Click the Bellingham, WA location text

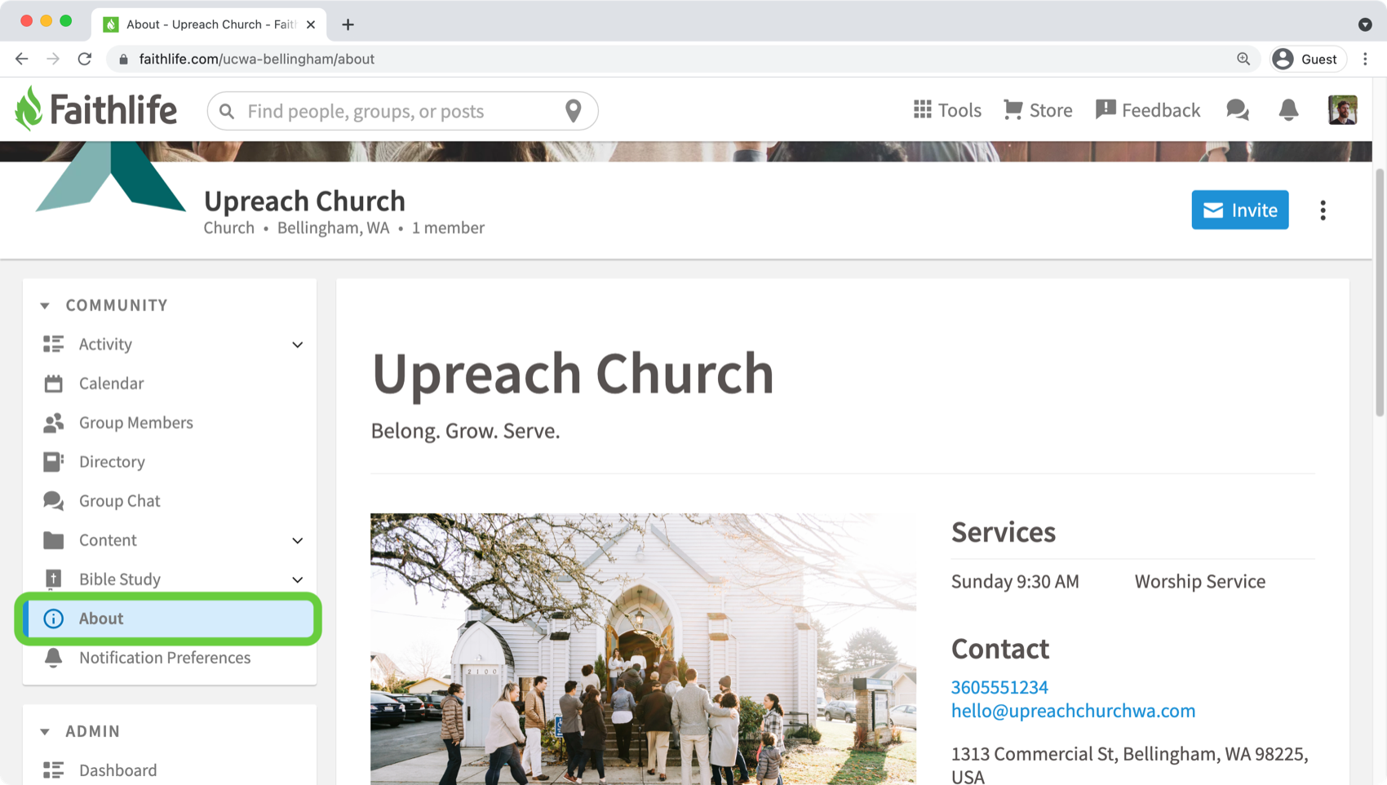(333, 228)
